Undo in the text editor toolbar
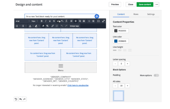Screen dimensions: 170x109 (x=62, y=26)
